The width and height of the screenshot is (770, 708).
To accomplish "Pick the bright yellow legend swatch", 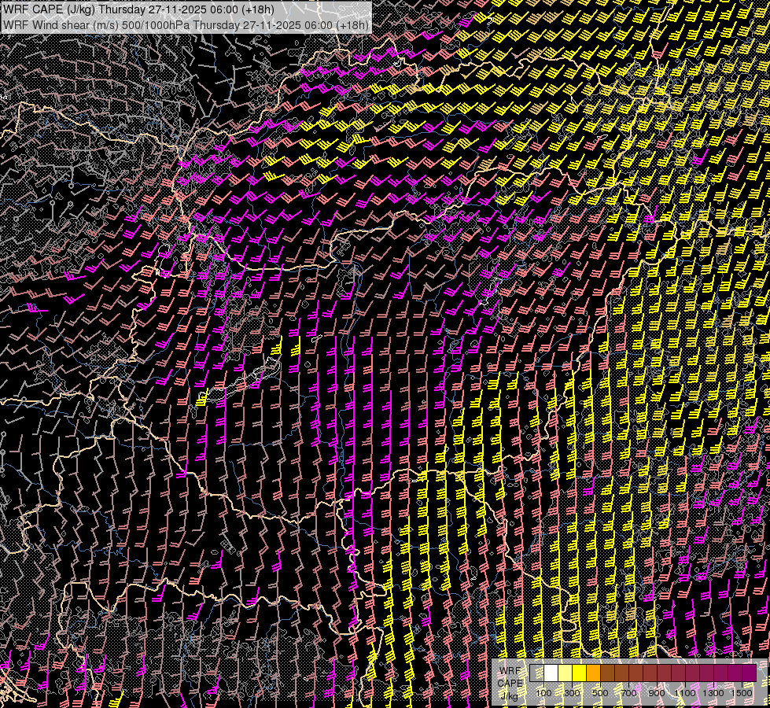I will (580, 673).
